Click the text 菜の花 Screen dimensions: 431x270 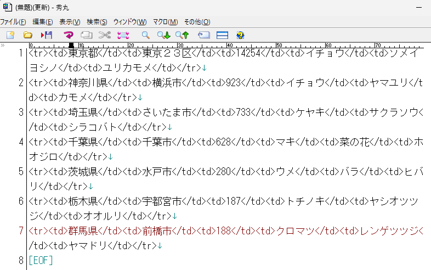[x=354, y=142]
